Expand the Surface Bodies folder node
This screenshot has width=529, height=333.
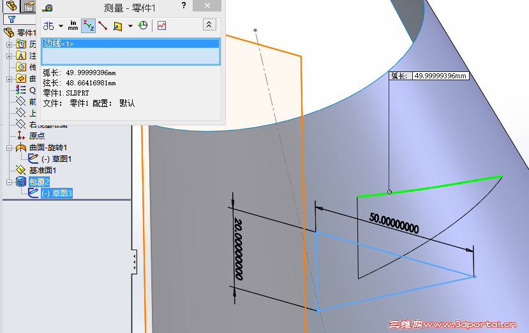tap(9, 79)
